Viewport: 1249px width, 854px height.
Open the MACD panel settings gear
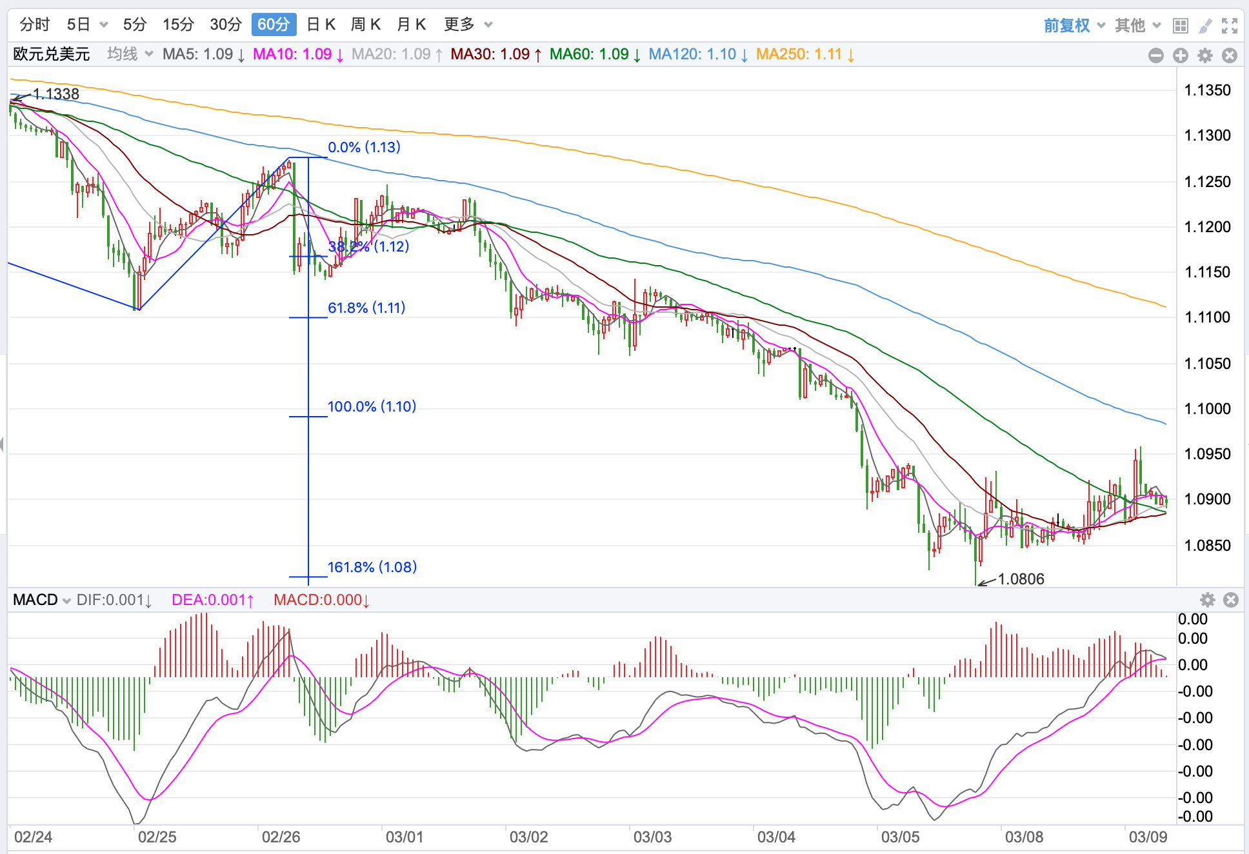pos(1208,600)
